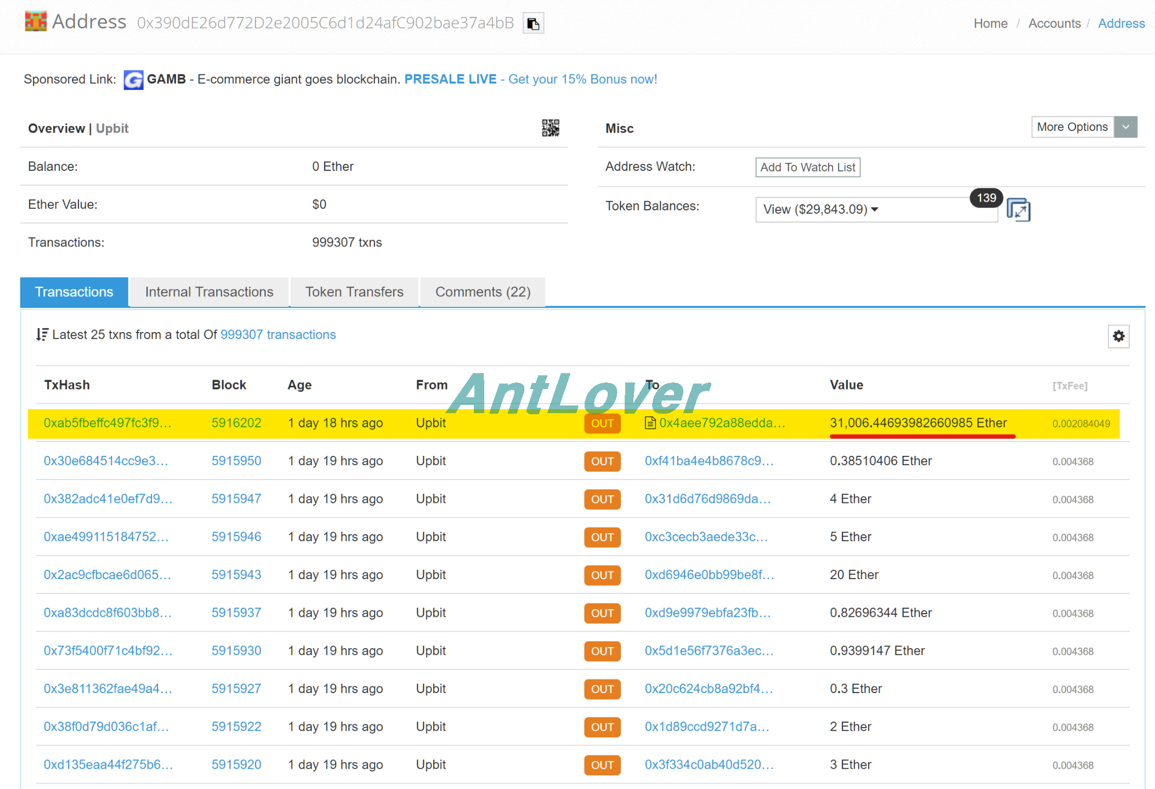1155x789 pixels.
Task: Copy the address to clipboard icon
Action: click(x=533, y=24)
